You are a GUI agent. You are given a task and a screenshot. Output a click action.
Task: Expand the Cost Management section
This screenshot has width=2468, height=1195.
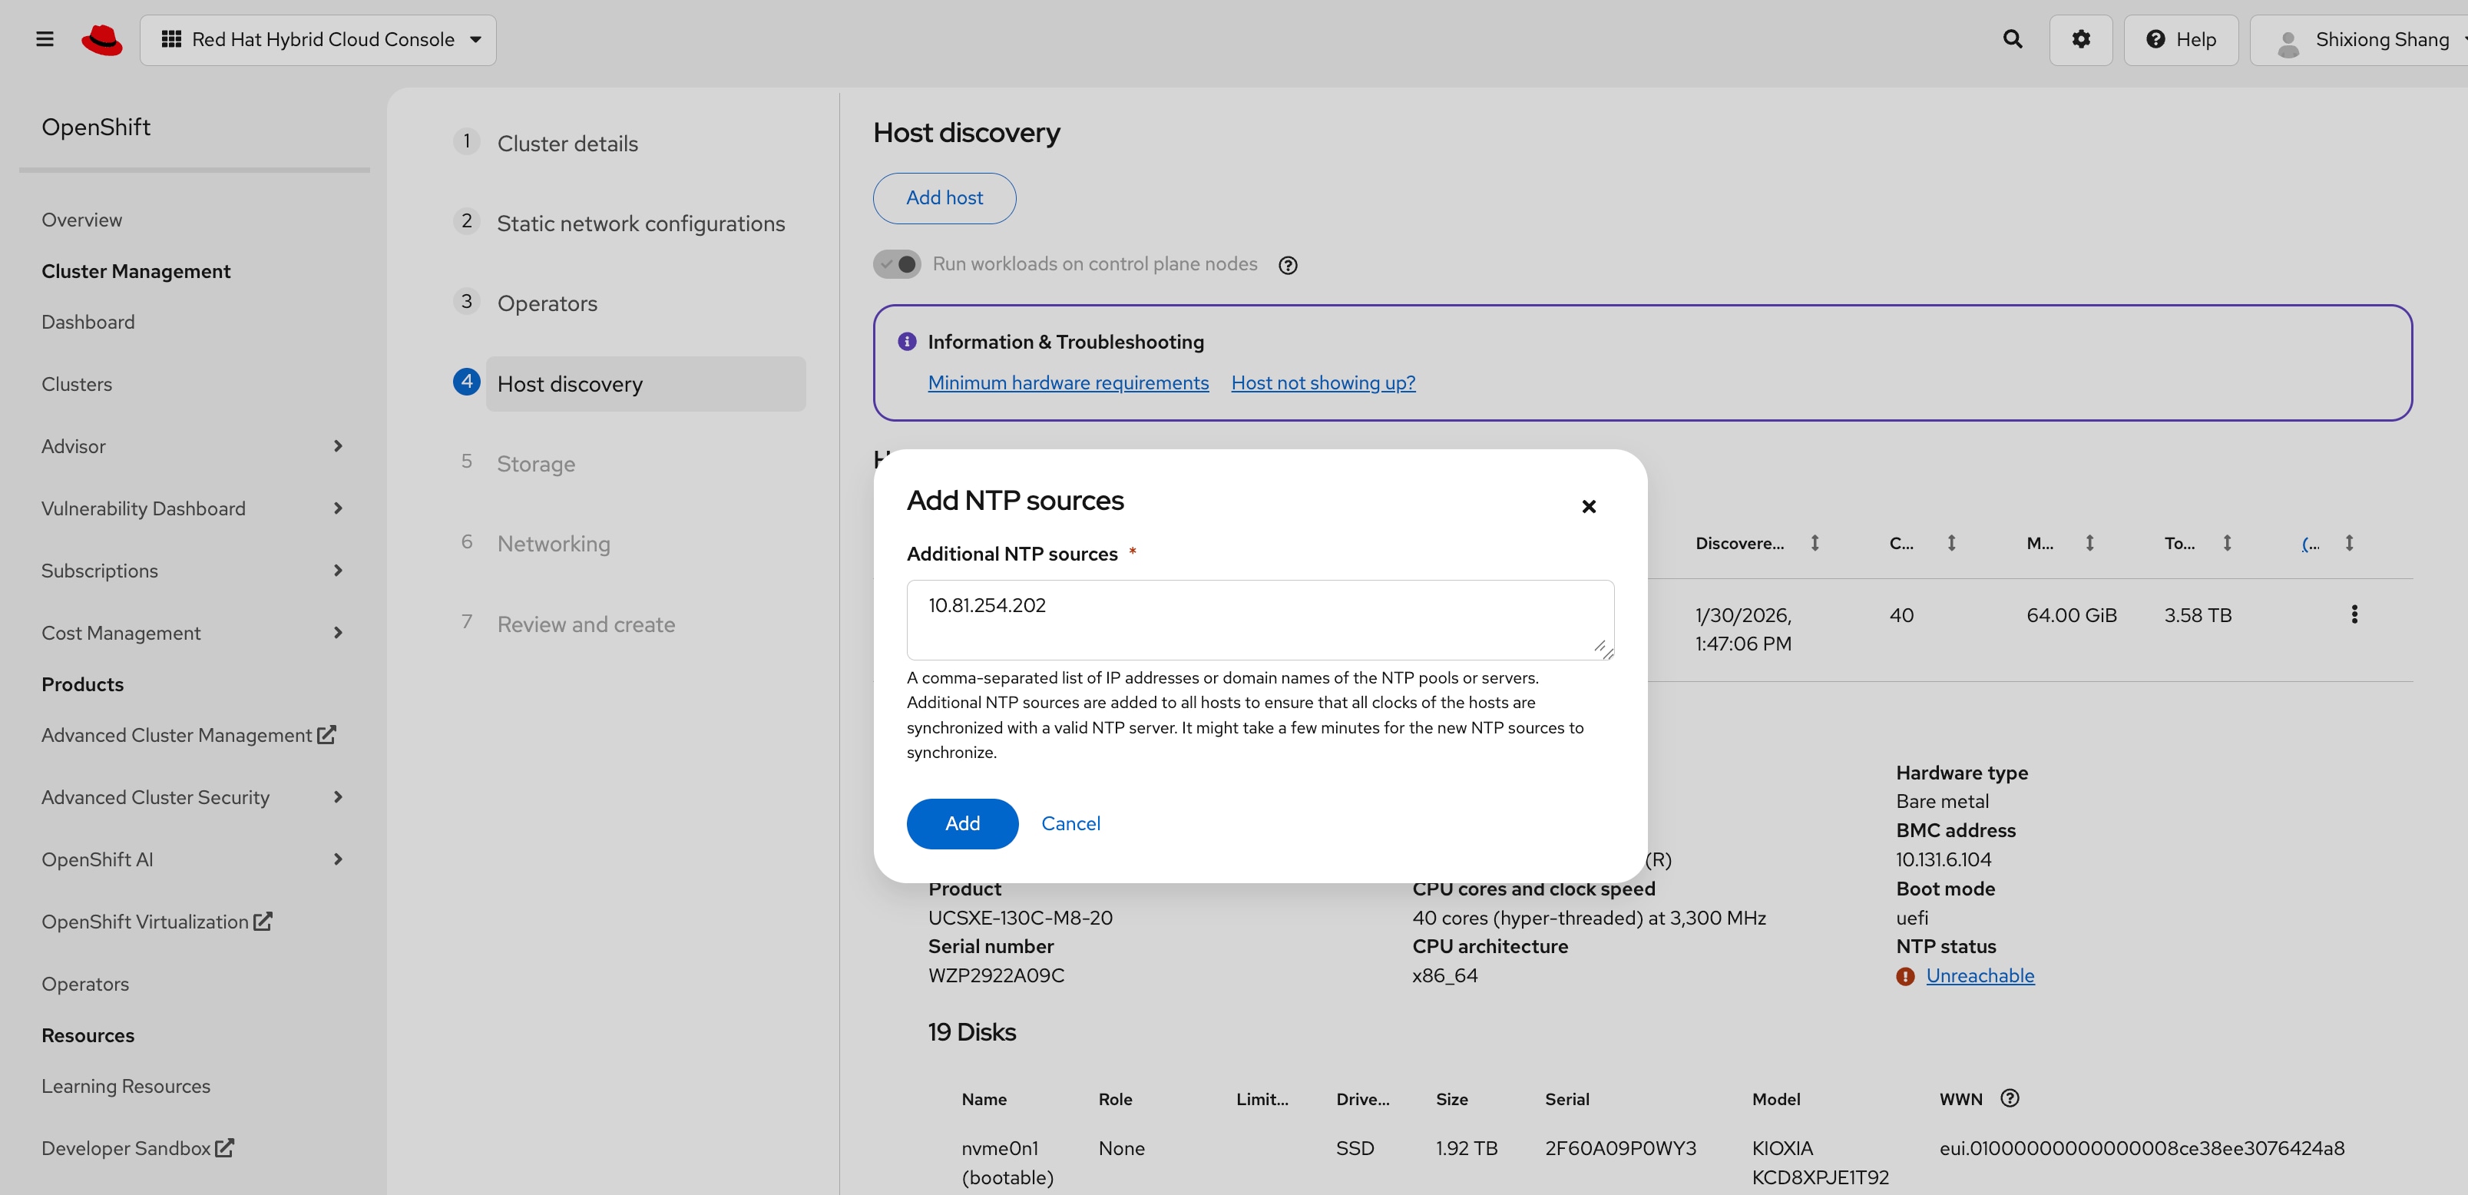pos(192,633)
